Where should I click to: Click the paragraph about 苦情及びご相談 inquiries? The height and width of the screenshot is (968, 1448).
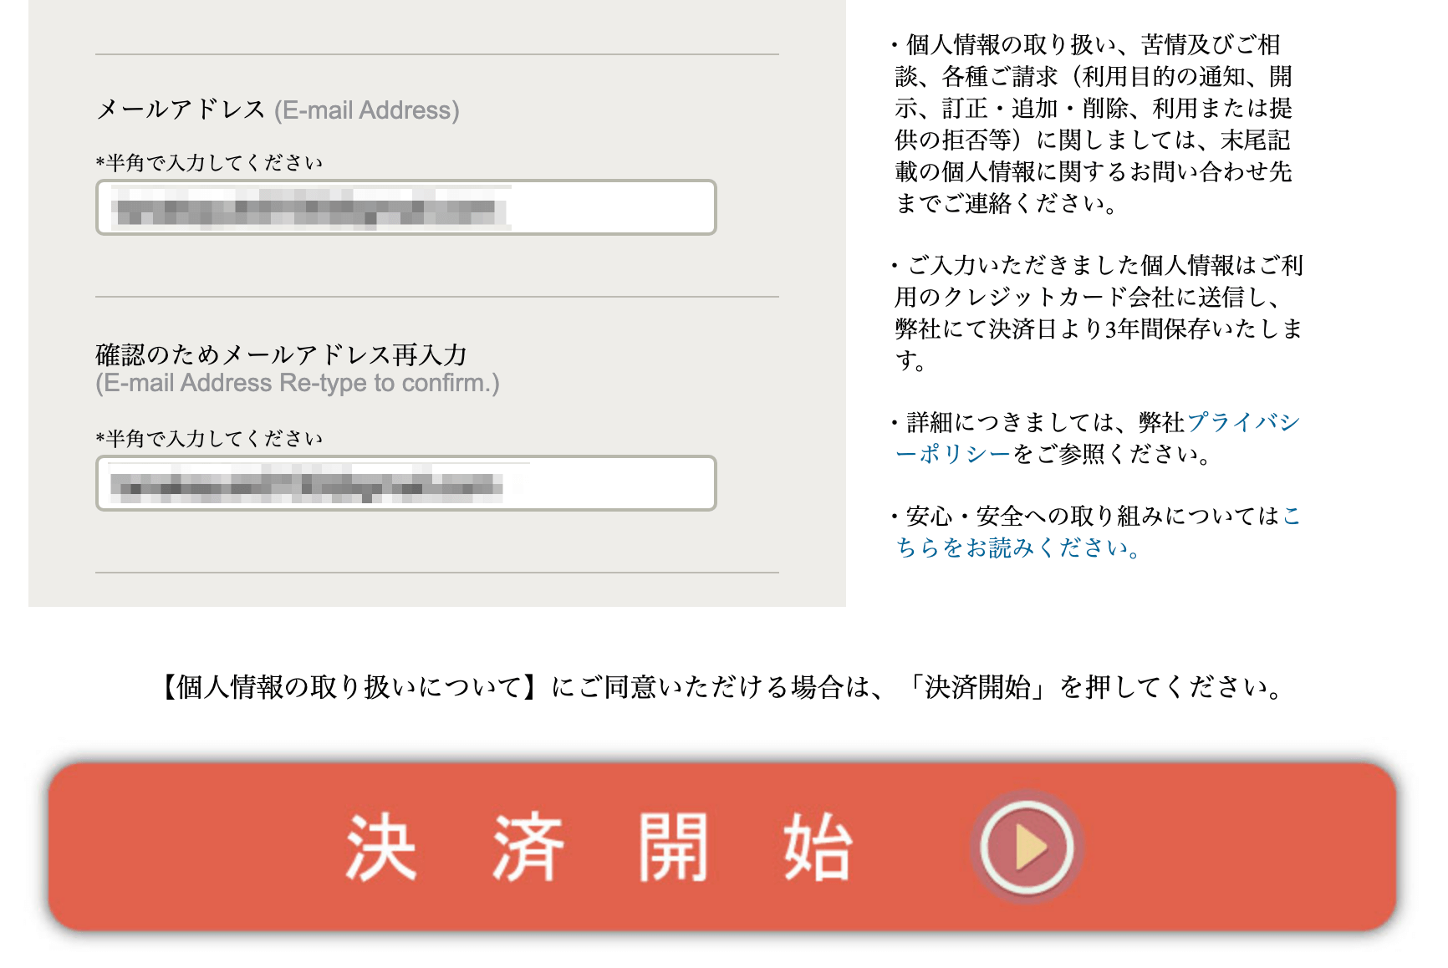(1094, 124)
